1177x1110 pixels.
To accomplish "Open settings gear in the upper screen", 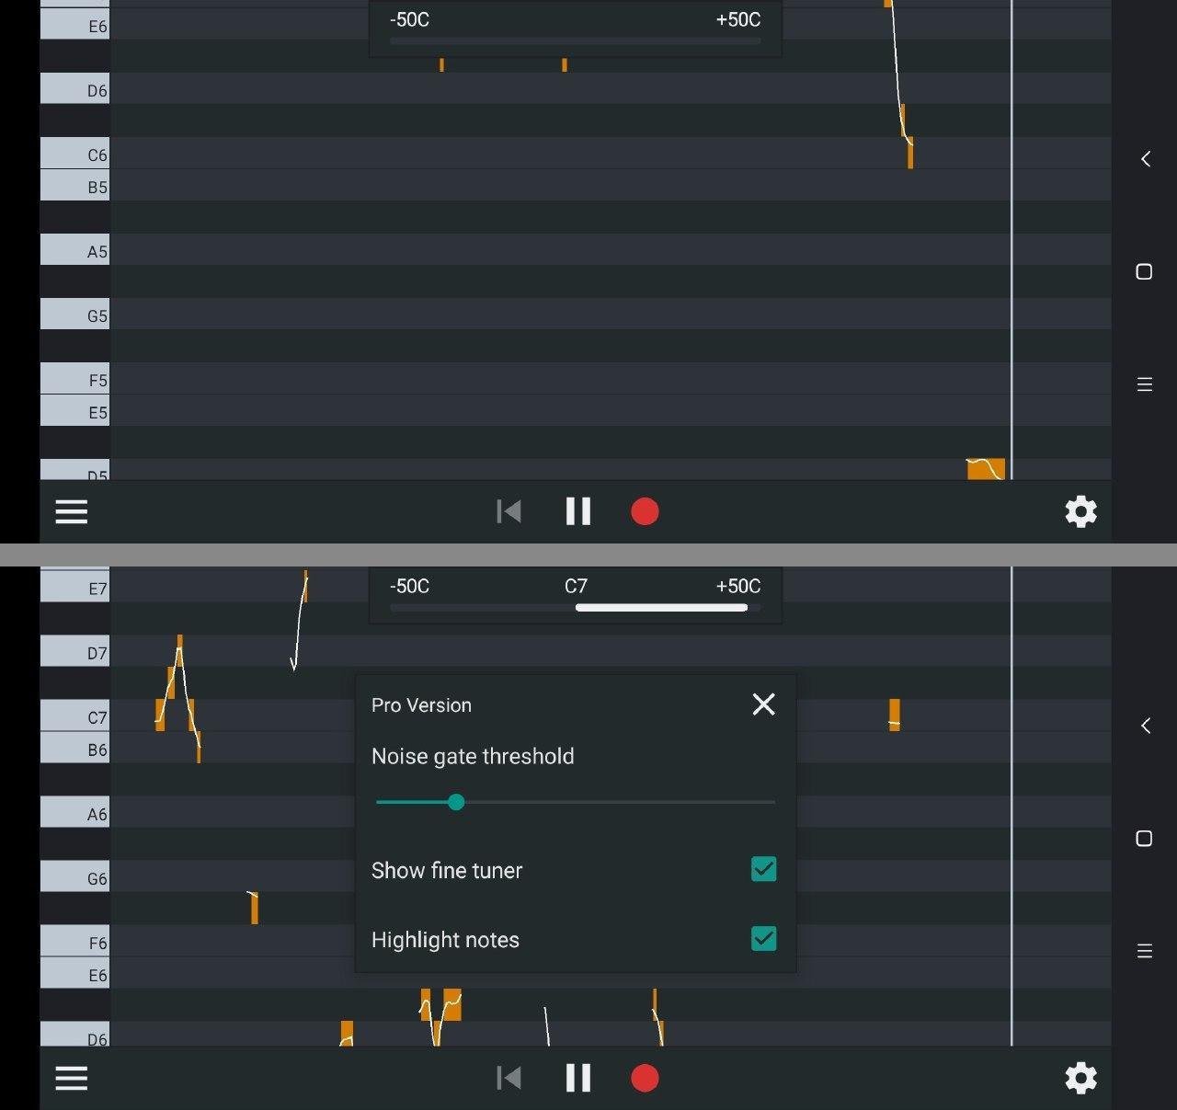I will 1080,511.
